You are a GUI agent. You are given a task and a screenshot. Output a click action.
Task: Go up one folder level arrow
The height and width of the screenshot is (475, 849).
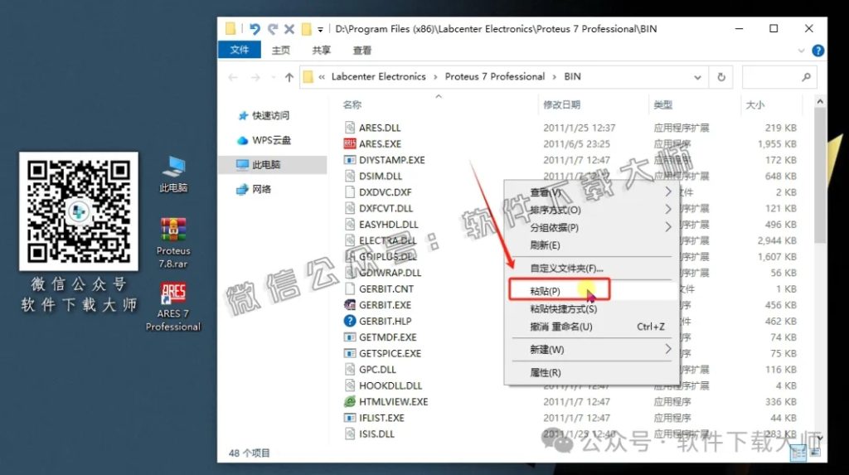289,77
